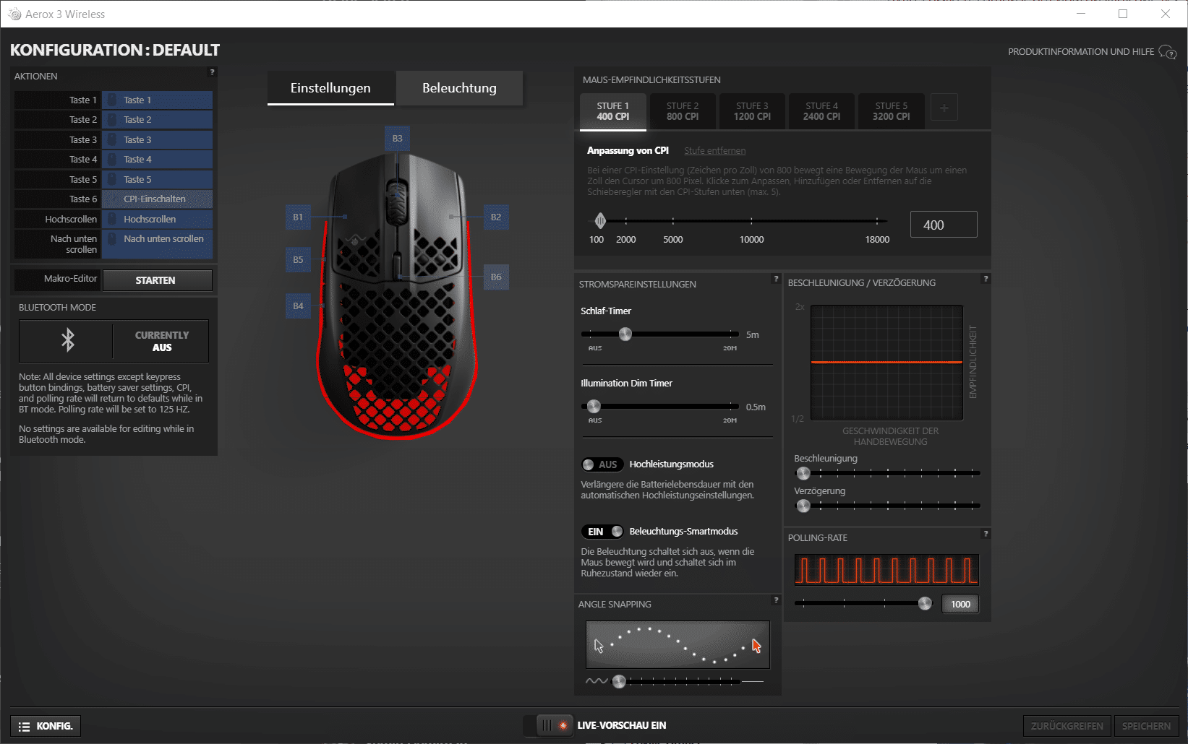
Task: Open product information and help icon
Action: pyautogui.click(x=1167, y=52)
